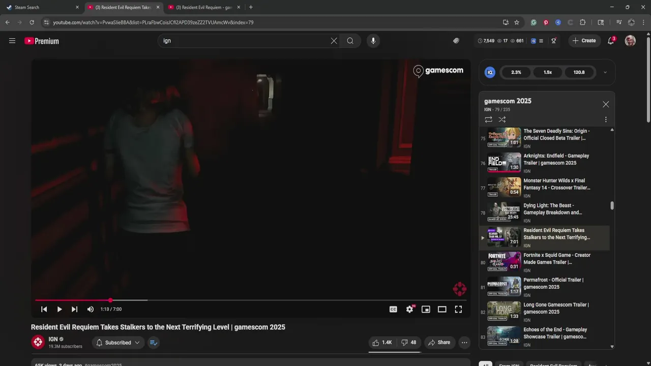Open Chrome media controls icon
This screenshot has height=366, width=651.
(x=619, y=22)
